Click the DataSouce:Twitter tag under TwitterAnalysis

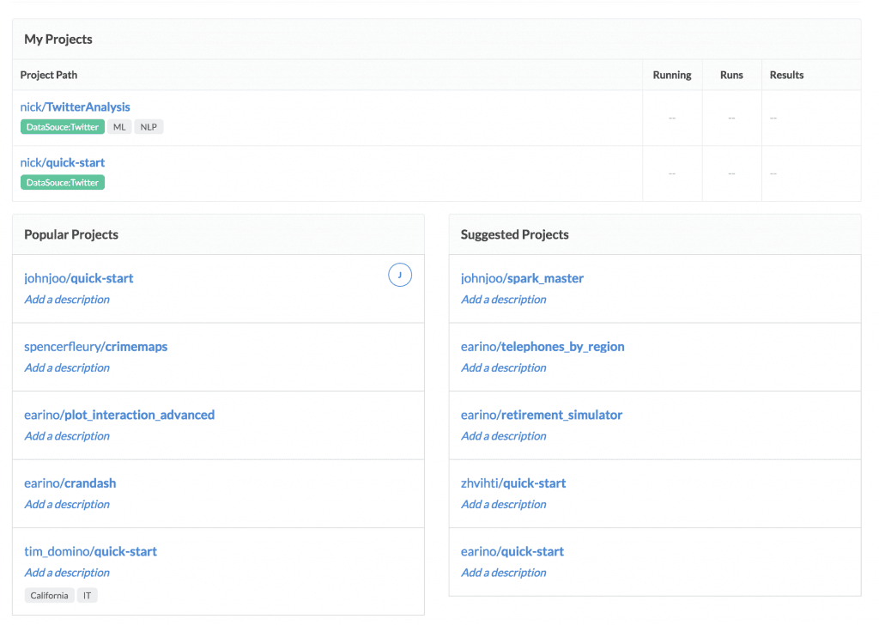coord(62,127)
